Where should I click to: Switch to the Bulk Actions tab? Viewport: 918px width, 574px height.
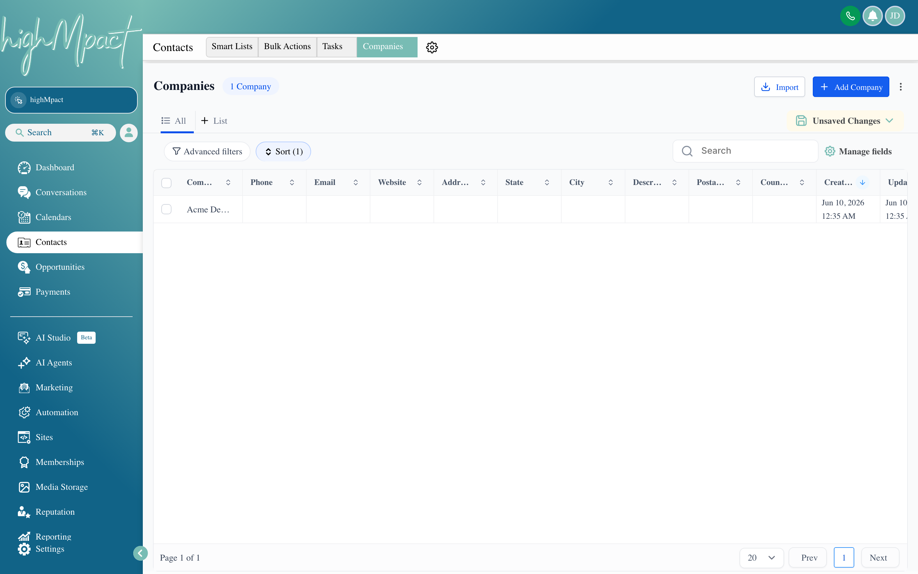[x=287, y=47]
